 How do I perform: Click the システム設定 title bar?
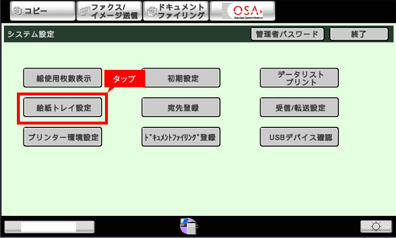117,34
